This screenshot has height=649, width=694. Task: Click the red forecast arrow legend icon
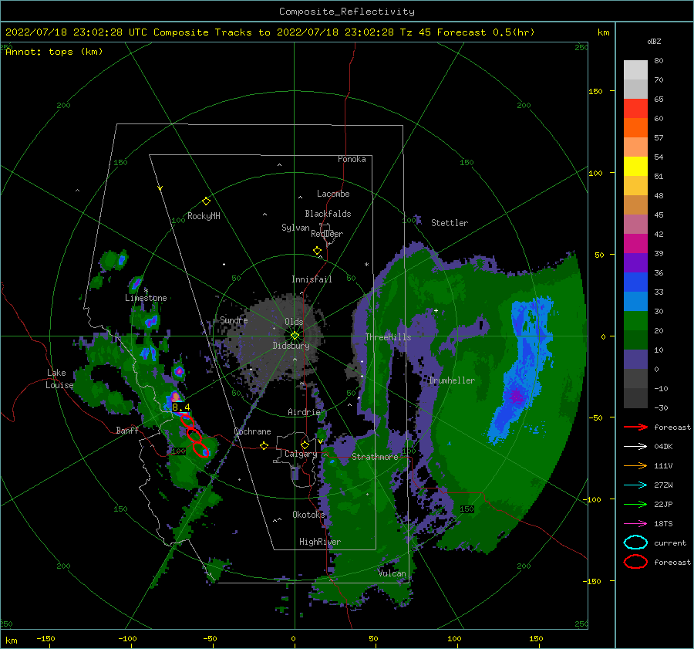coord(635,427)
